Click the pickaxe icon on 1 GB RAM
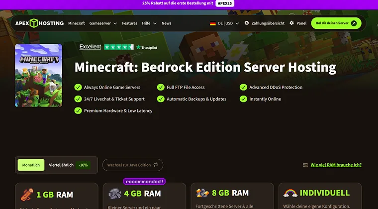This screenshot has width=378, height=209. pos(27,194)
